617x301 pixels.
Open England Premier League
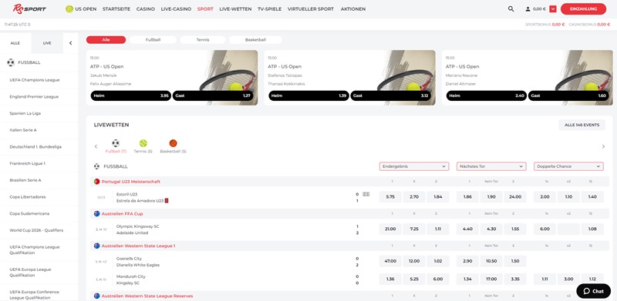point(34,97)
